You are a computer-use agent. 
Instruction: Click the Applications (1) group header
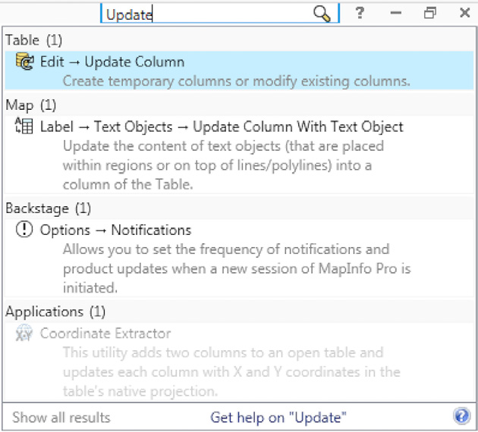click(55, 311)
